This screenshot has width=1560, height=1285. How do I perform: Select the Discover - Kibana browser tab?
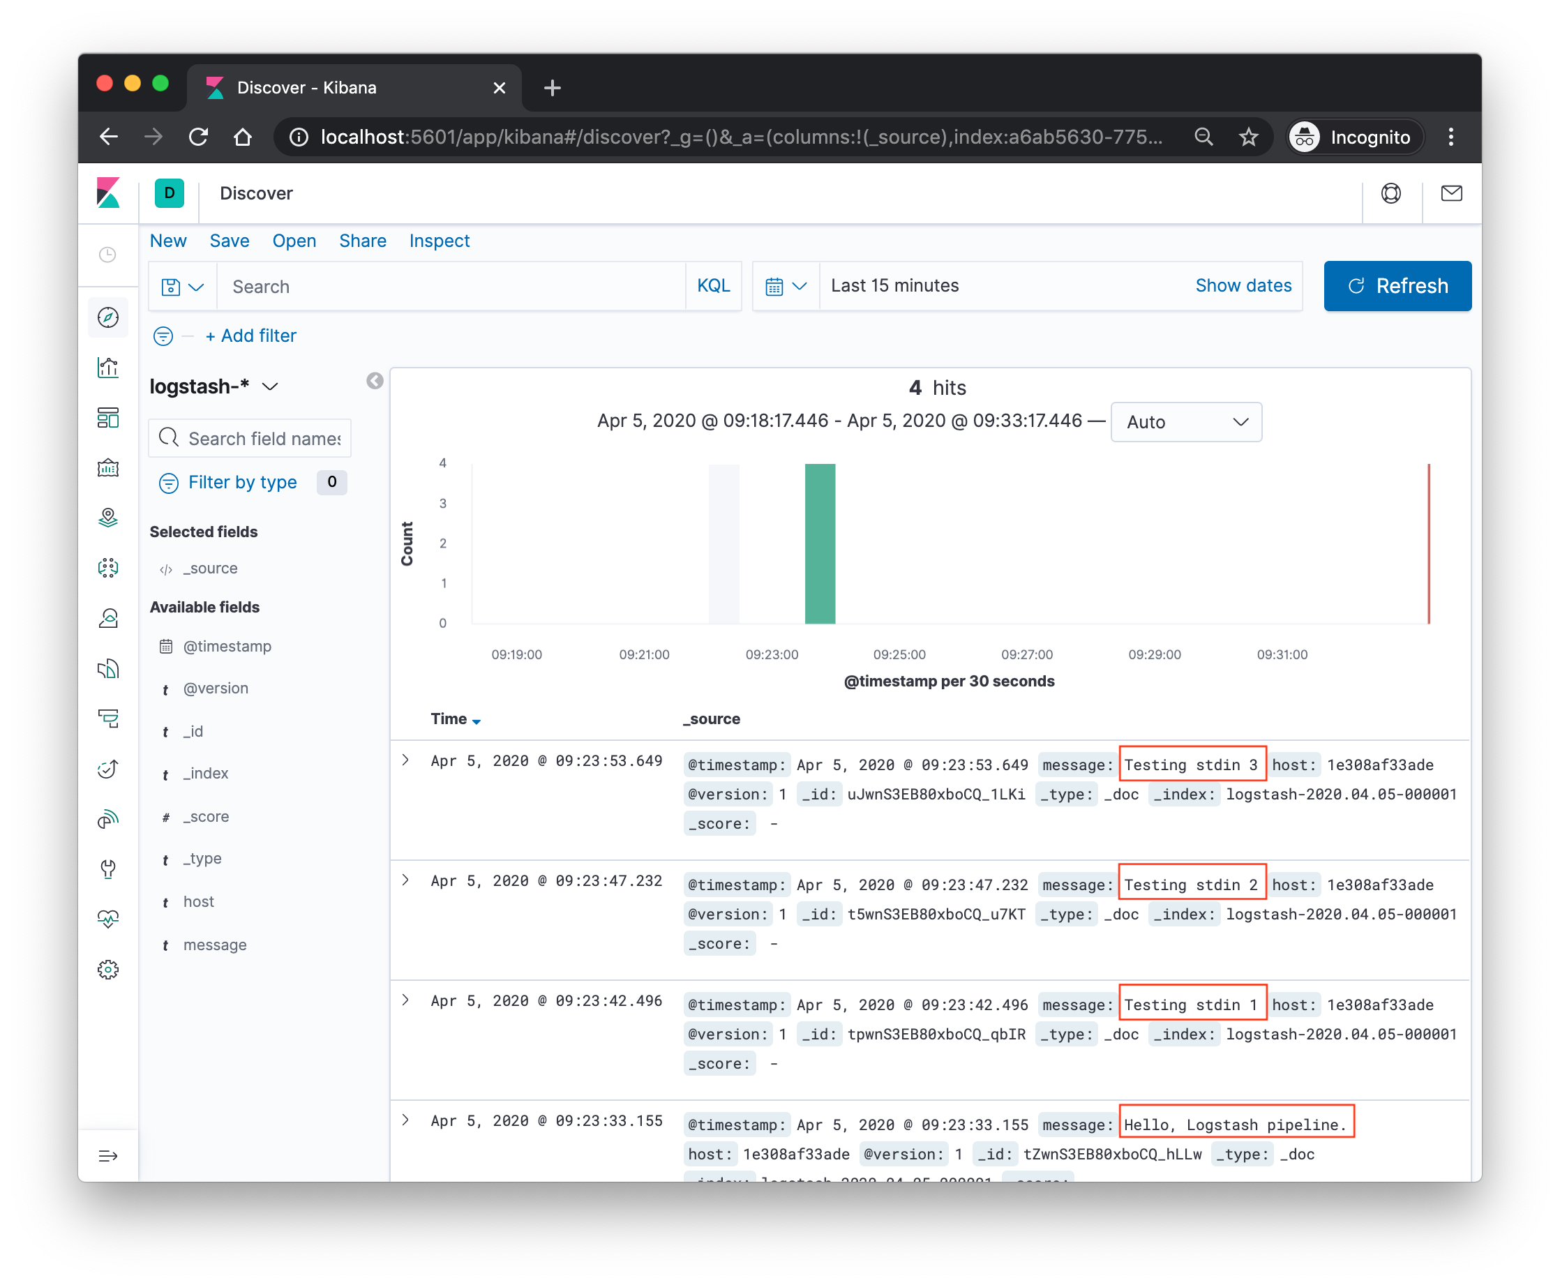coord(354,87)
